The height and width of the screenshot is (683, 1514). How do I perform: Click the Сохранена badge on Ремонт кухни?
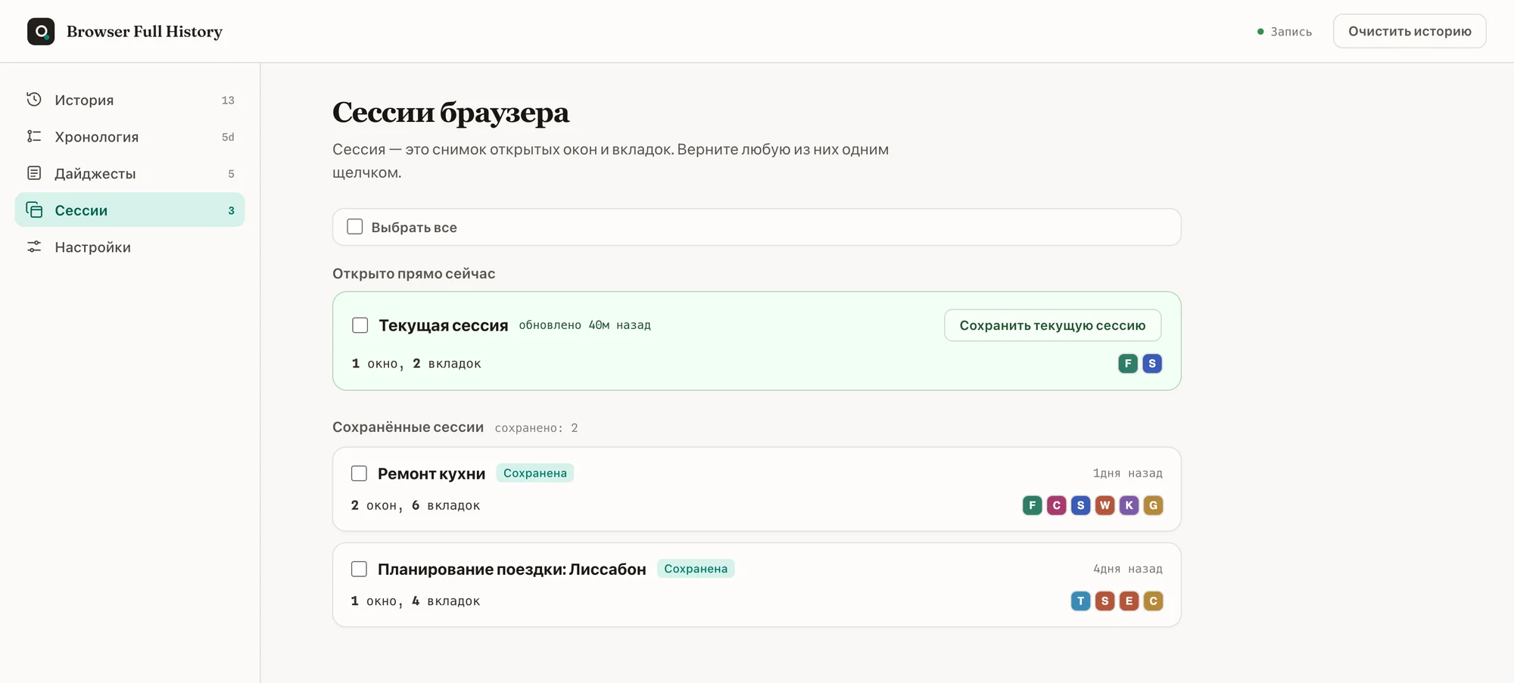(535, 473)
